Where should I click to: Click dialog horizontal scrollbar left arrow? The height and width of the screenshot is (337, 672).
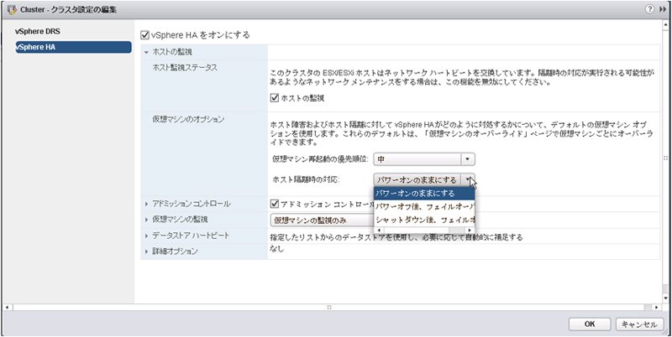(x=6, y=307)
